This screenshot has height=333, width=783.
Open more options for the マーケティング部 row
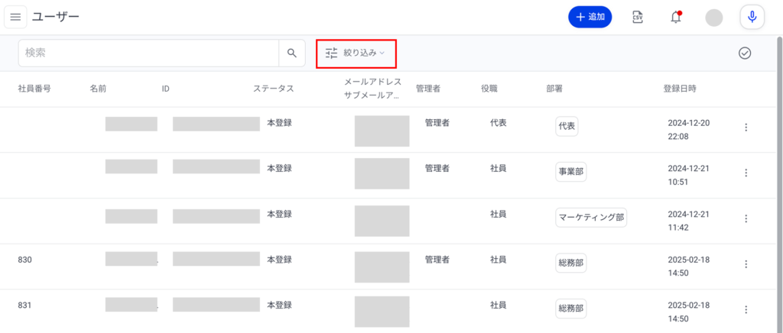tap(746, 218)
